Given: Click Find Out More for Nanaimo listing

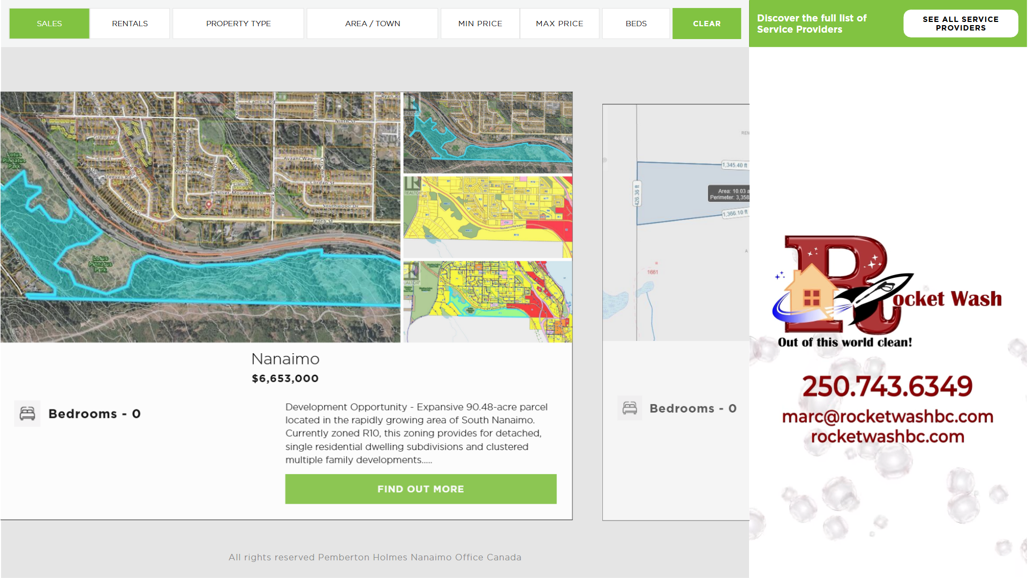Looking at the screenshot, I should click(420, 489).
